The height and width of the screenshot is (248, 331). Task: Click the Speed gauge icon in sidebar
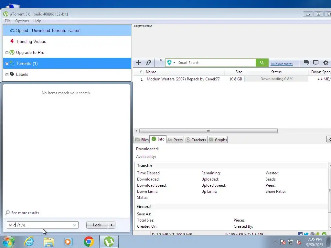pyautogui.click(x=12, y=31)
